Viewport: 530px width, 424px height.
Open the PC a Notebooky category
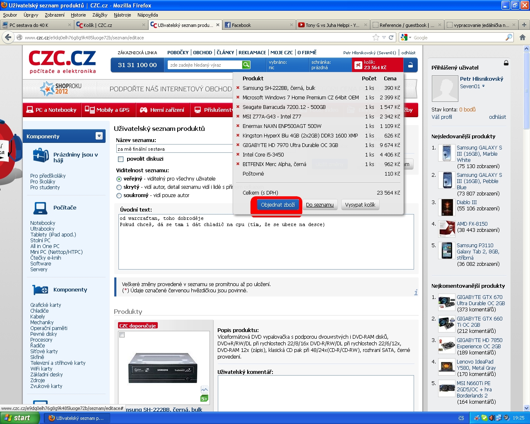(x=52, y=110)
